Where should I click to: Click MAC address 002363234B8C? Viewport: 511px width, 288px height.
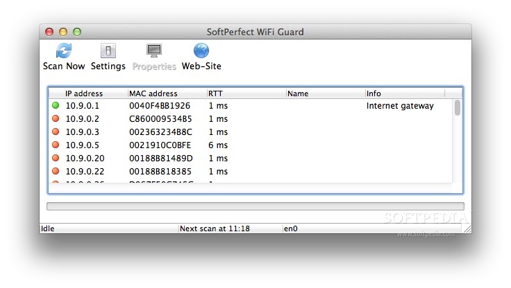[160, 132]
